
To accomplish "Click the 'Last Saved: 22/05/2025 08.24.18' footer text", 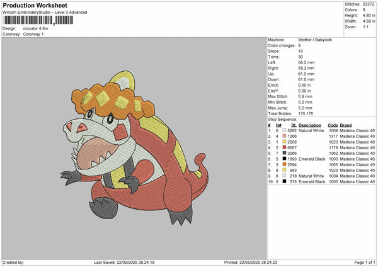I will coord(124,262).
